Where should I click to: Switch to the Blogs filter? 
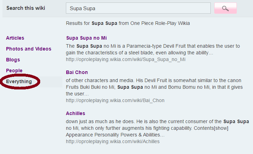click(x=13, y=60)
